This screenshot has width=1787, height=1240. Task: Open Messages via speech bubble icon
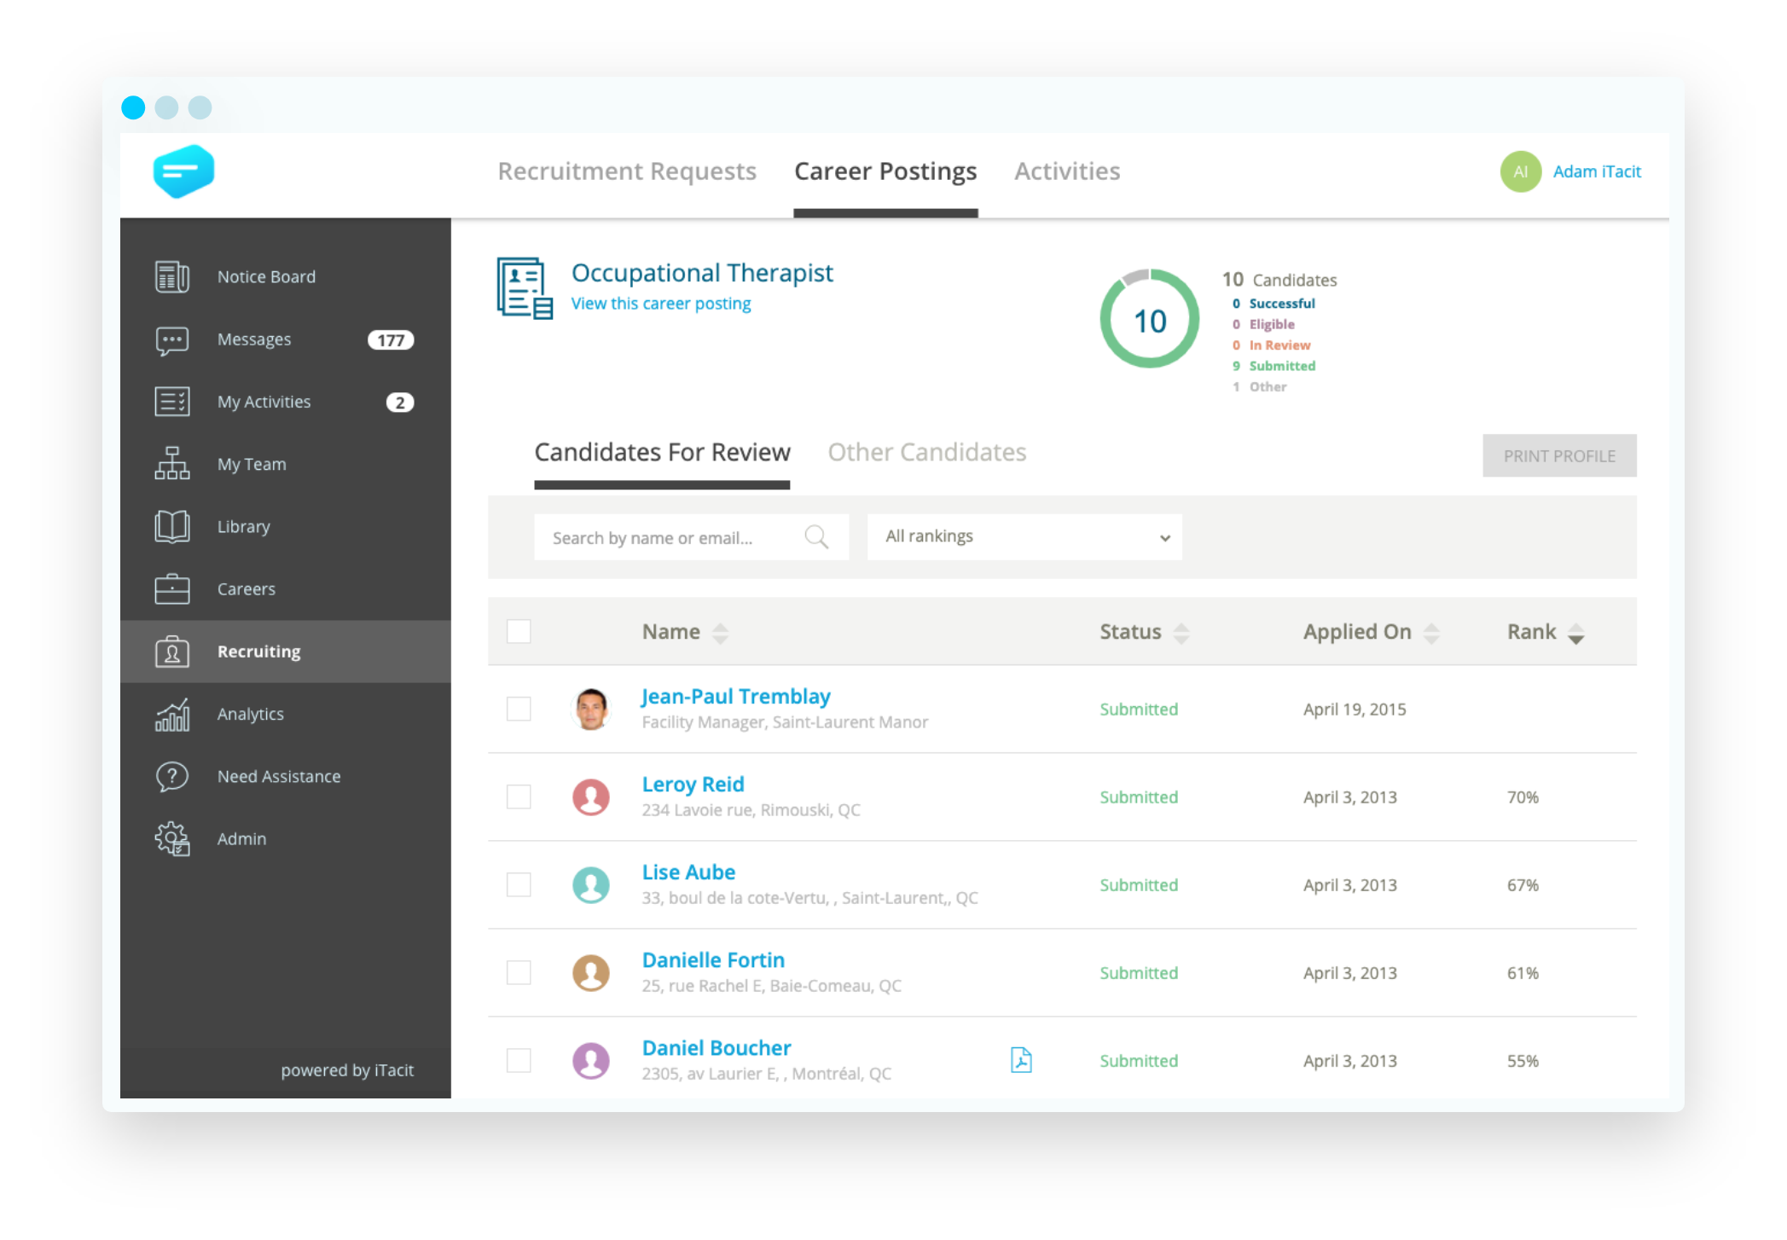pos(171,340)
